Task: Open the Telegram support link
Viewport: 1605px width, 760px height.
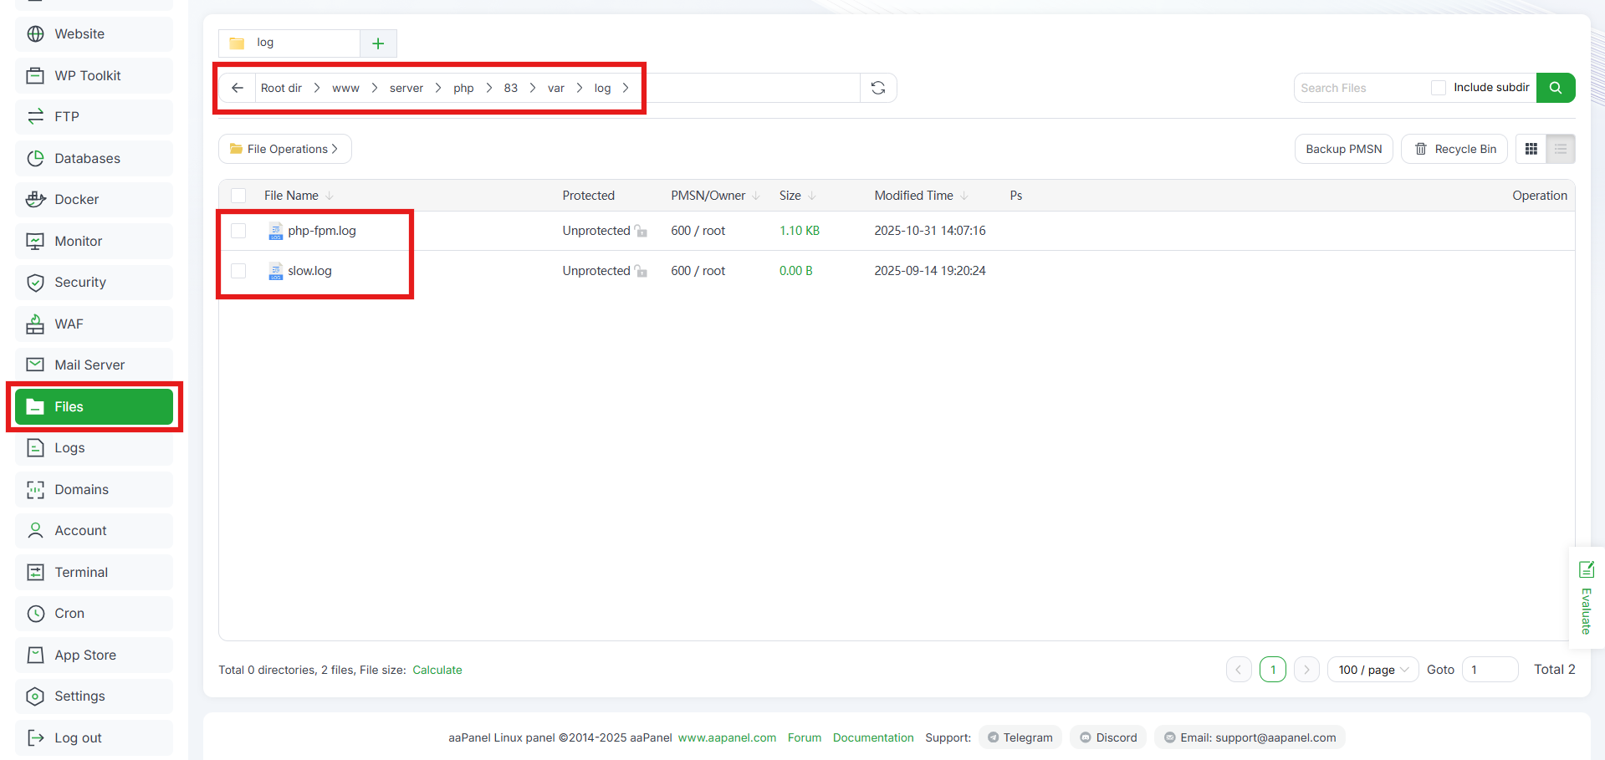Action: (x=1020, y=737)
